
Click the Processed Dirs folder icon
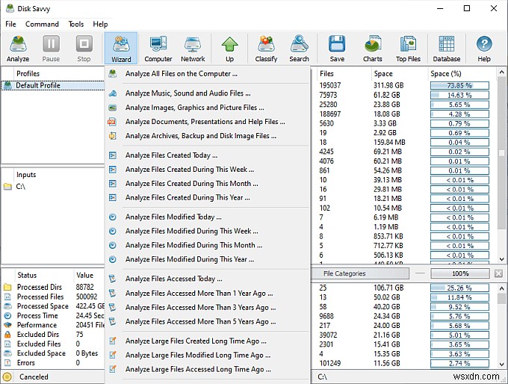point(7,287)
